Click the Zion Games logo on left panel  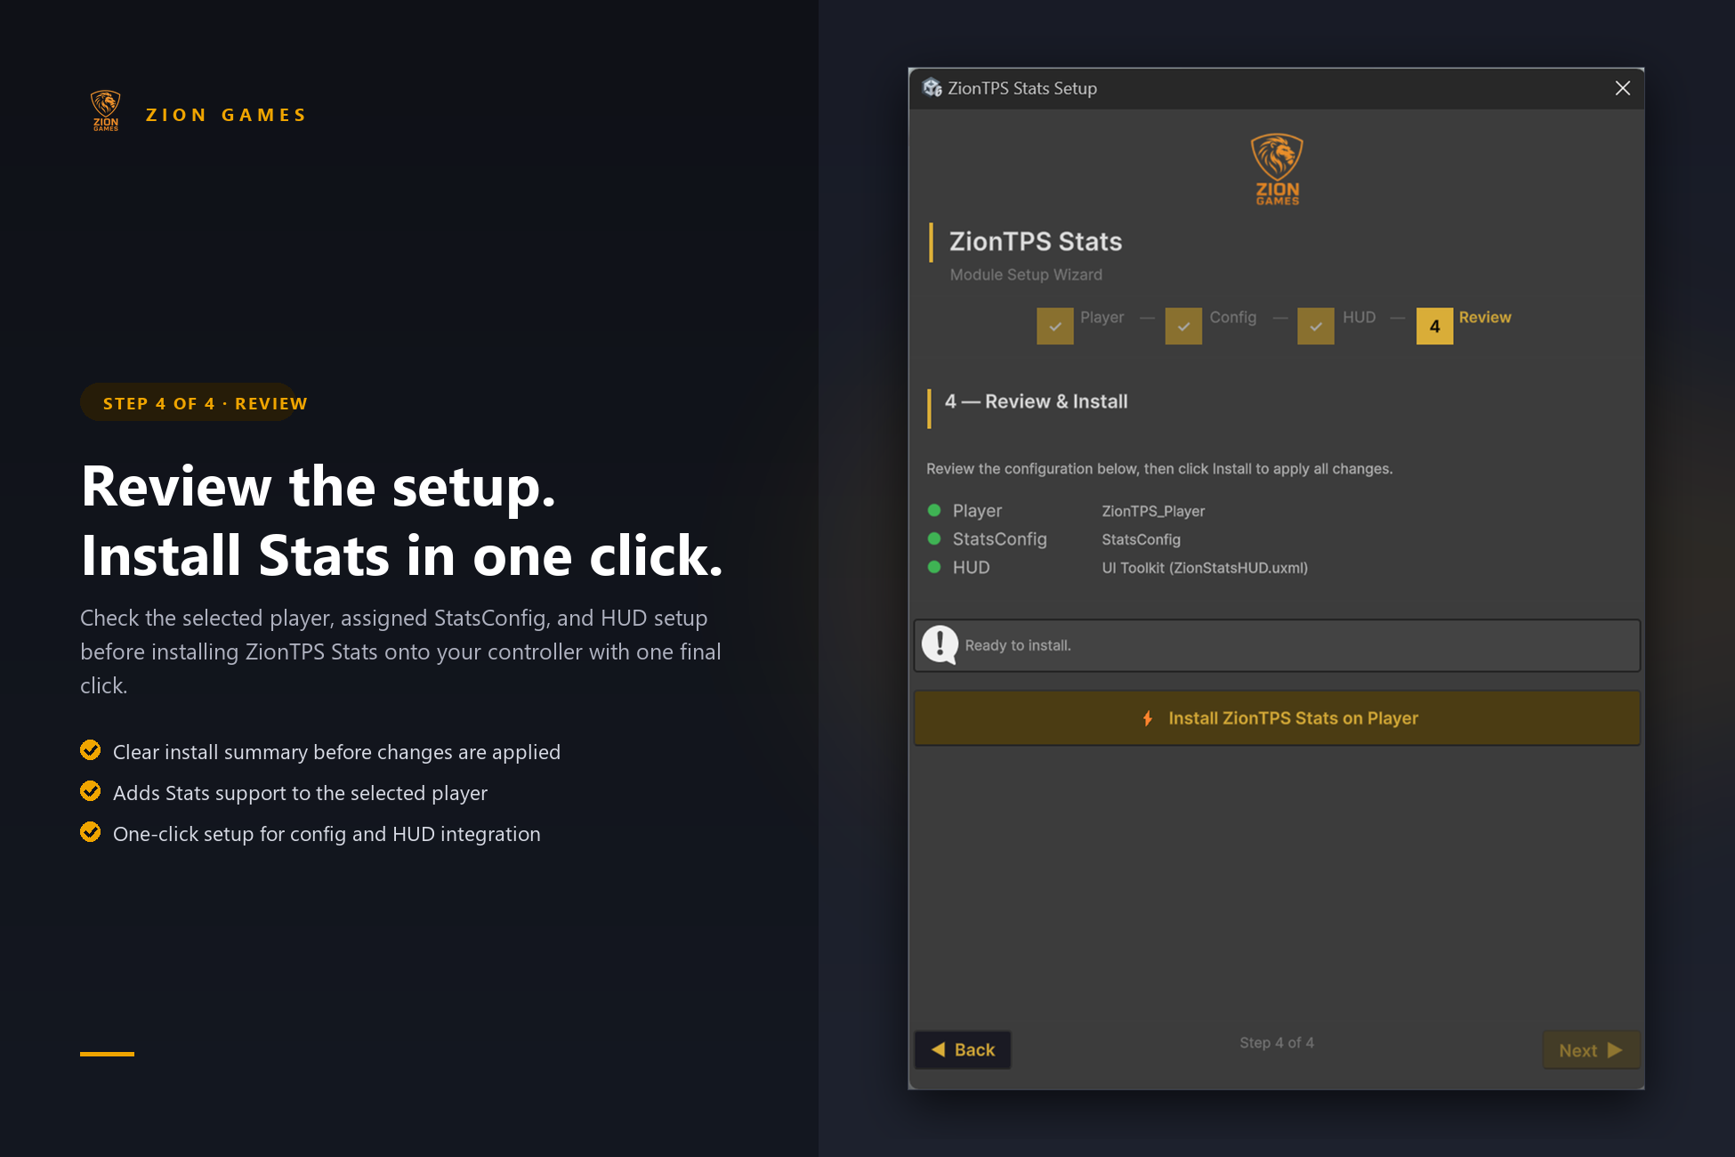pyautogui.click(x=106, y=111)
